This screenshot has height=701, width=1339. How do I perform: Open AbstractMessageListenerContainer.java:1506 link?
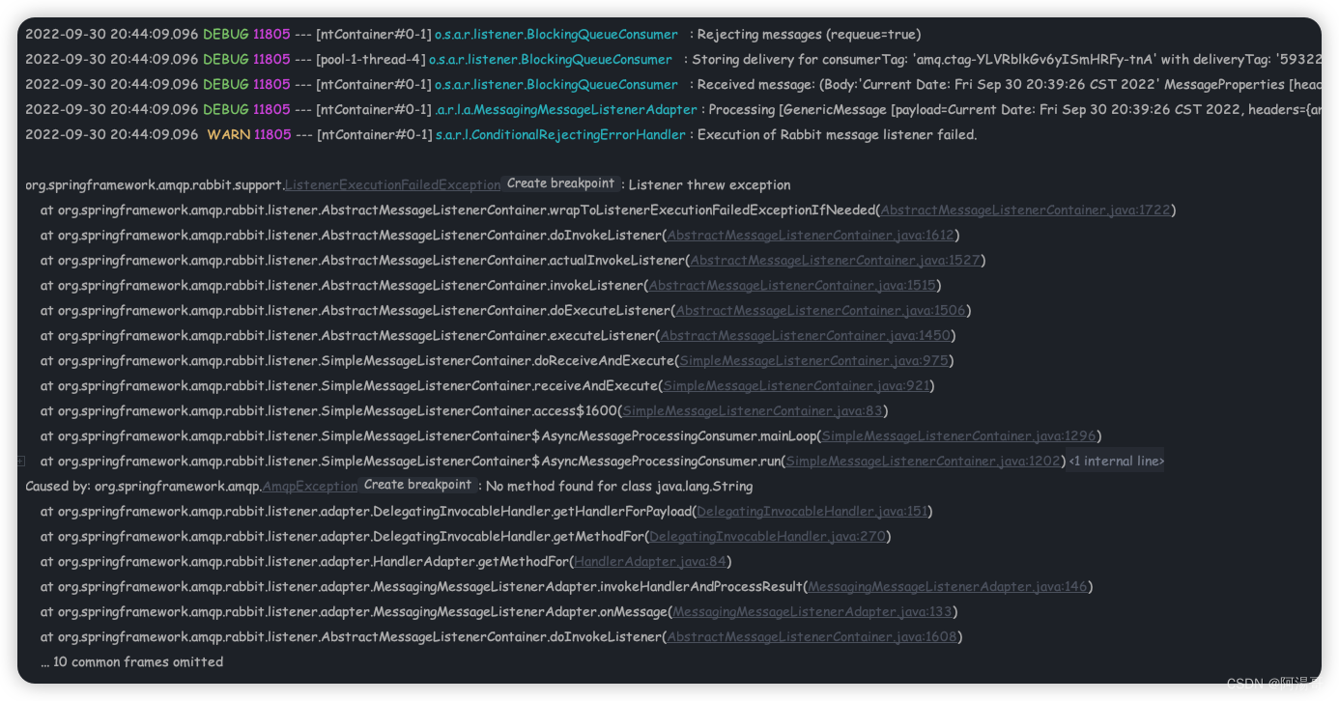(x=820, y=310)
